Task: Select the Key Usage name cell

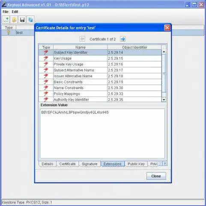Action: pos(81,58)
